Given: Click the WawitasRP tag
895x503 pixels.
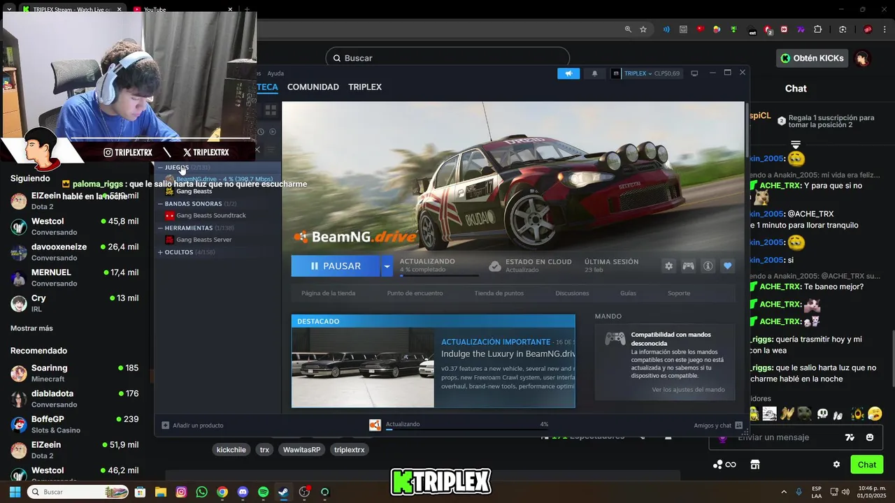Looking at the screenshot, I should point(301,450).
